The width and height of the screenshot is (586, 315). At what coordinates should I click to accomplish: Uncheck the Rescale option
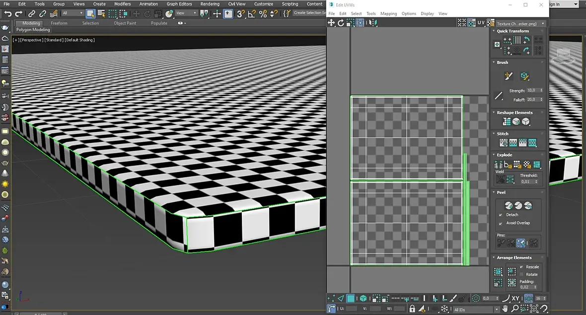521,267
